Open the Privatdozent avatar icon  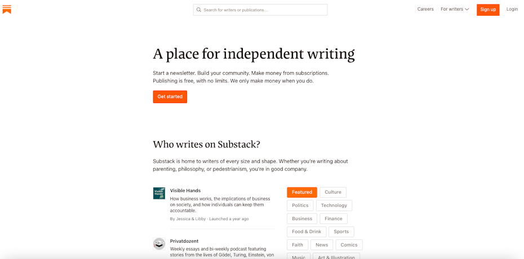pyautogui.click(x=159, y=244)
